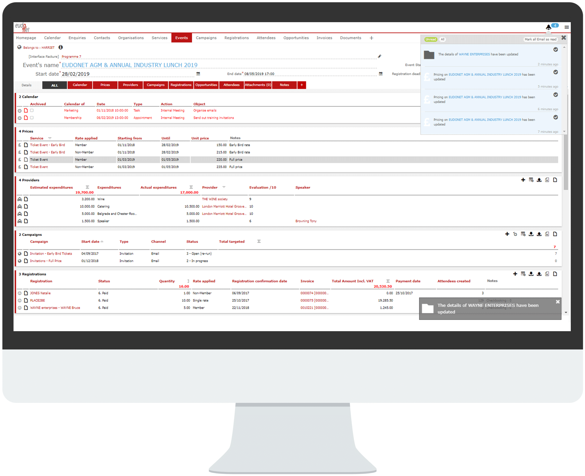Open the WAYNE ENTERPRISES link in notifications
The height and width of the screenshot is (476, 585).
pyautogui.click(x=474, y=54)
